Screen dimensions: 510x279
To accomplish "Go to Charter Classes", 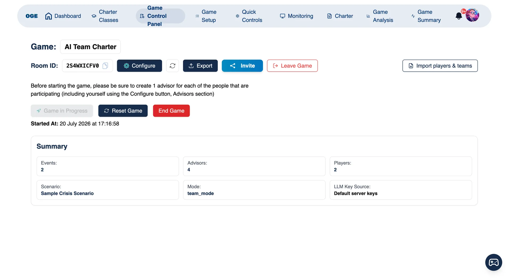I will tap(105, 16).
